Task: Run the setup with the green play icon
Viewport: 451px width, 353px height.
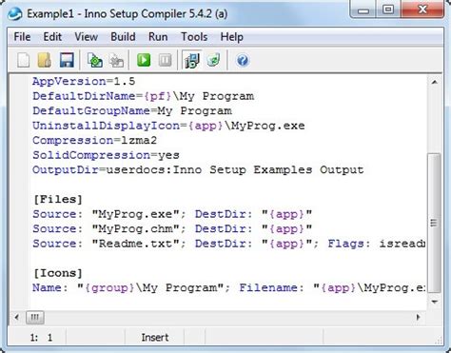Action: 144,60
